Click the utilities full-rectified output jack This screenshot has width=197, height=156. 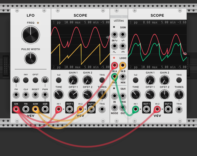[123, 46]
